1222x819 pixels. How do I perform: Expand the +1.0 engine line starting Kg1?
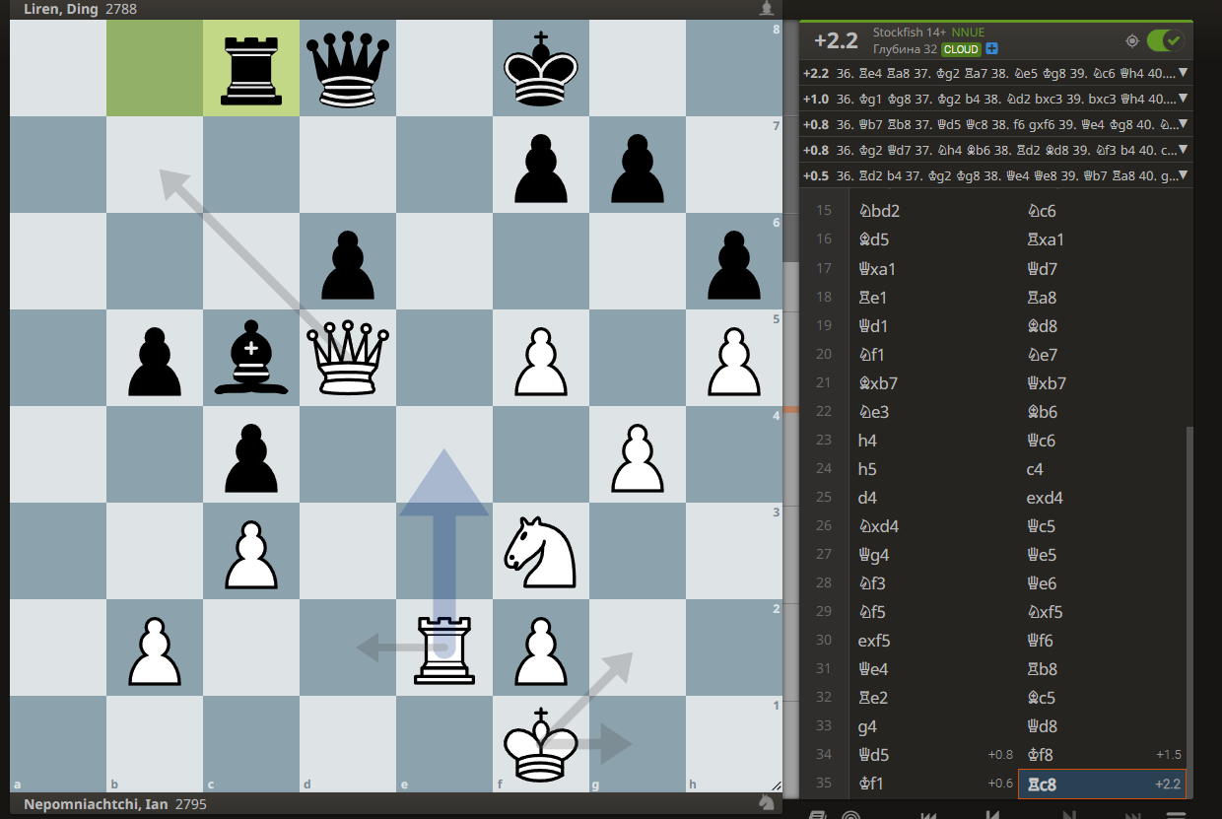(x=1183, y=100)
